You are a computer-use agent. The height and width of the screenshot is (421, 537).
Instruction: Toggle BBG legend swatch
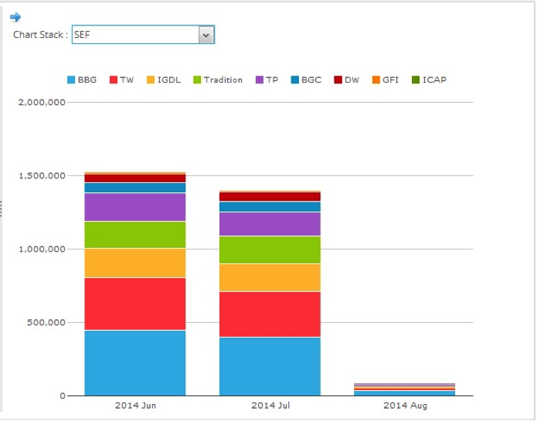pyautogui.click(x=71, y=80)
